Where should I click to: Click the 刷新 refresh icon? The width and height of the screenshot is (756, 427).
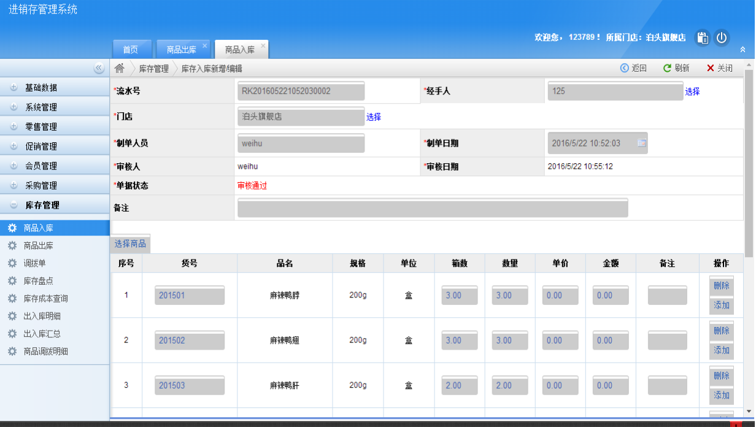pos(667,68)
